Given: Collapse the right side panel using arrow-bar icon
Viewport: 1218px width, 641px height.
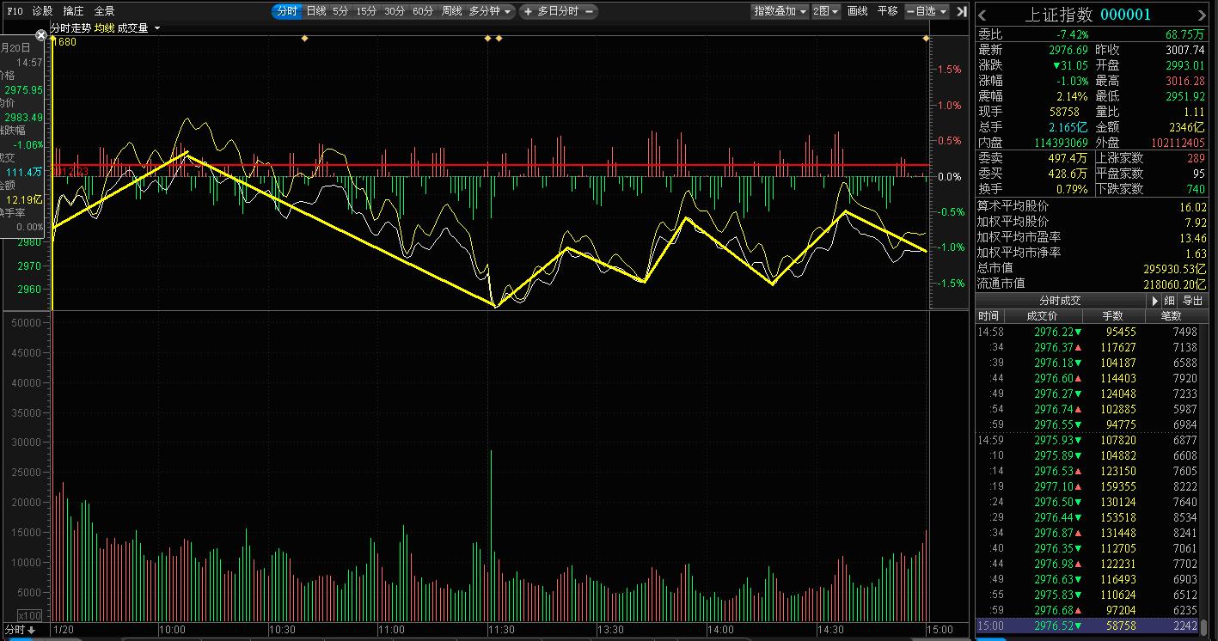Looking at the screenshot, I should pos(962,11).
